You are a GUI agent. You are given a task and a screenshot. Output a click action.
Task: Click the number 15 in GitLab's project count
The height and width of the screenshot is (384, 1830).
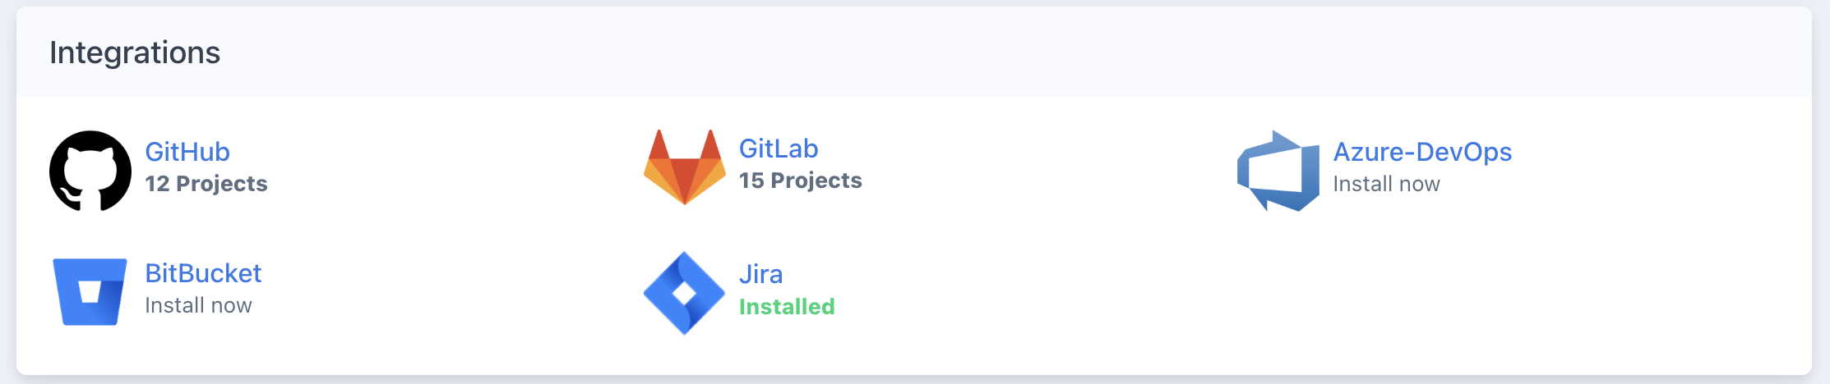[x=751, y=181]
